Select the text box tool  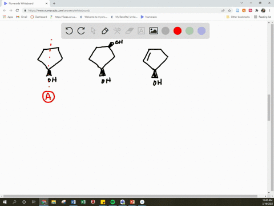[x=141, y=31]
